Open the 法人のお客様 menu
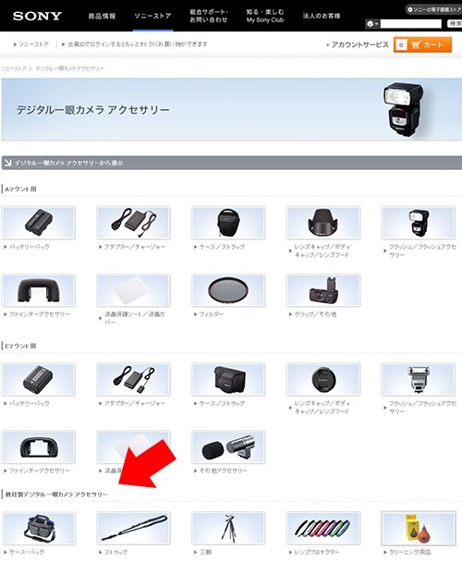 [322, 16]
